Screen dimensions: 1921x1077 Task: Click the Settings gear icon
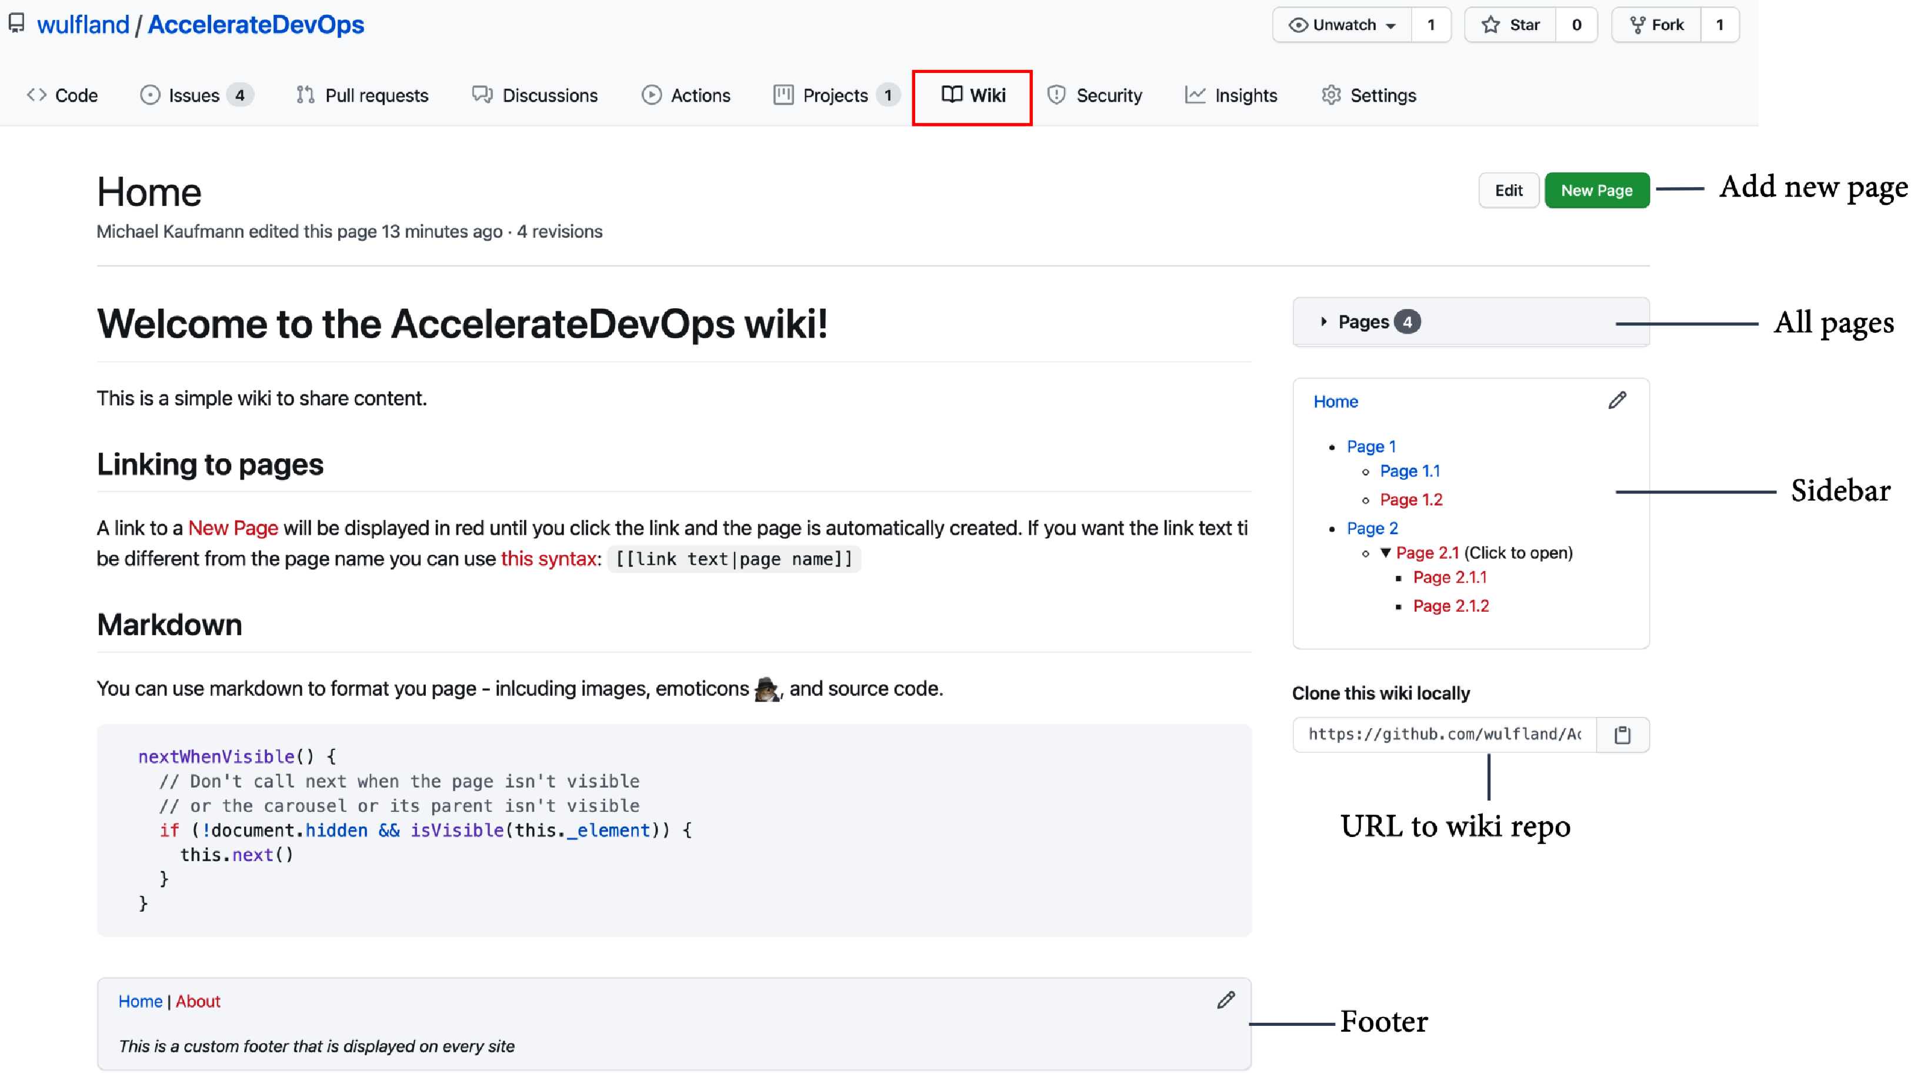click(x=1331, y=95)
